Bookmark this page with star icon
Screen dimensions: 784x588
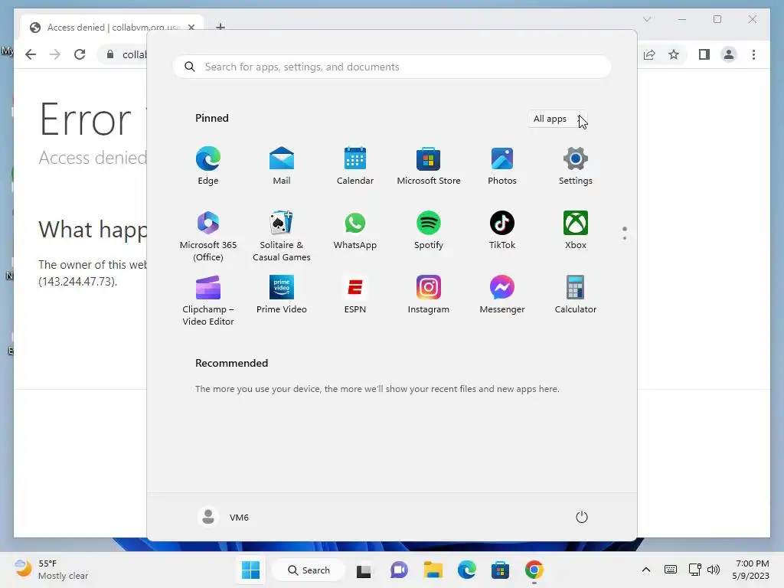[x=674, y=54]
